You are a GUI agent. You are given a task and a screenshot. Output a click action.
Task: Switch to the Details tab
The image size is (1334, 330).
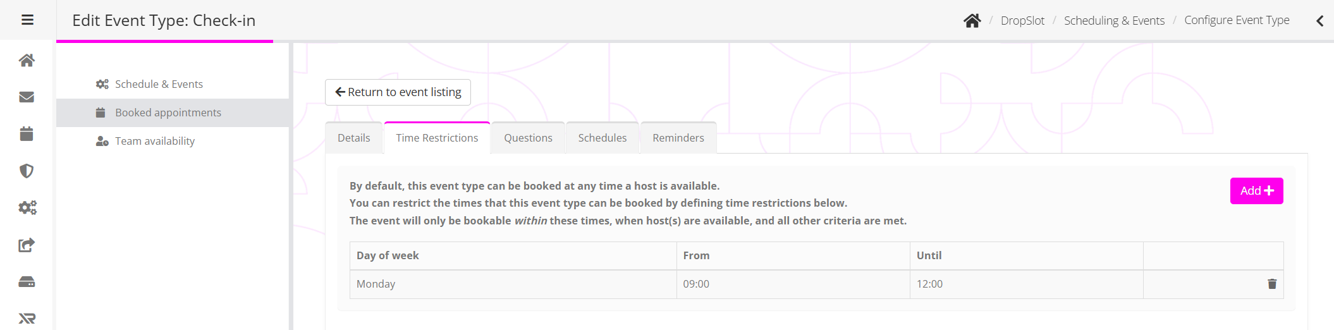[x=353, y=138]
